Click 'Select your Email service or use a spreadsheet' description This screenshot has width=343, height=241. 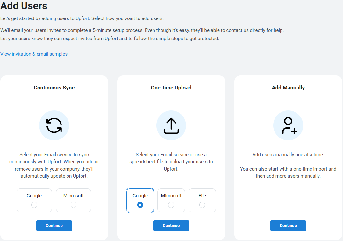171,162
